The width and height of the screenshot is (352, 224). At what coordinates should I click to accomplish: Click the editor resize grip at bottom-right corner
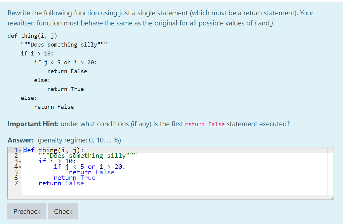(332, 197)
